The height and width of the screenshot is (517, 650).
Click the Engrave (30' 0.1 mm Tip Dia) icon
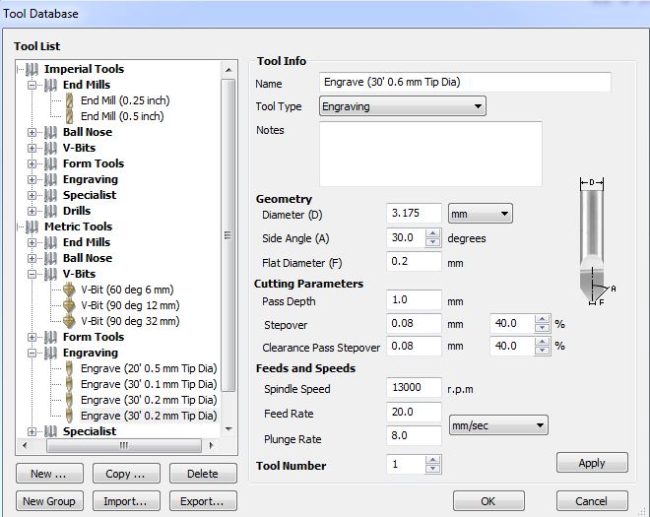point(69,384)
